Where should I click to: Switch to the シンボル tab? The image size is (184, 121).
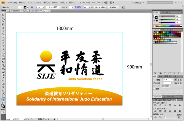(x=170, y=30)
